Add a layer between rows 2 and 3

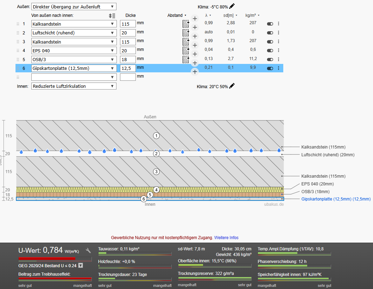point(195,36)
